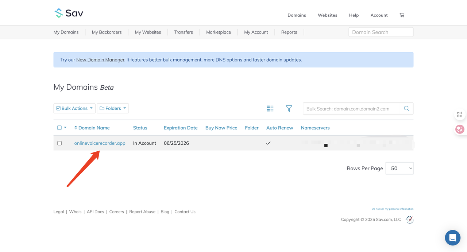Sort by Expiration Date column

[181, 128]
